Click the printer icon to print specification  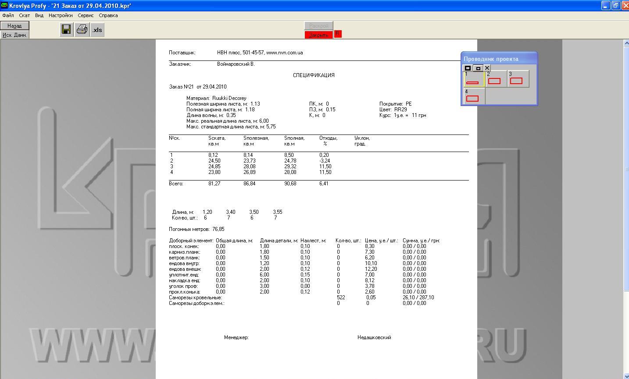(82, 29)
